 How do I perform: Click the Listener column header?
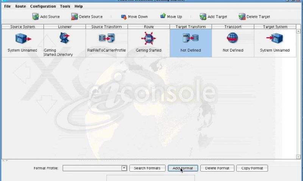(x=65, y=27)
